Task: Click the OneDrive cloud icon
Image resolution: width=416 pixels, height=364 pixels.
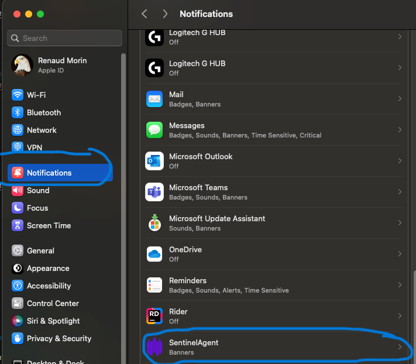Action: pos(154,254)
